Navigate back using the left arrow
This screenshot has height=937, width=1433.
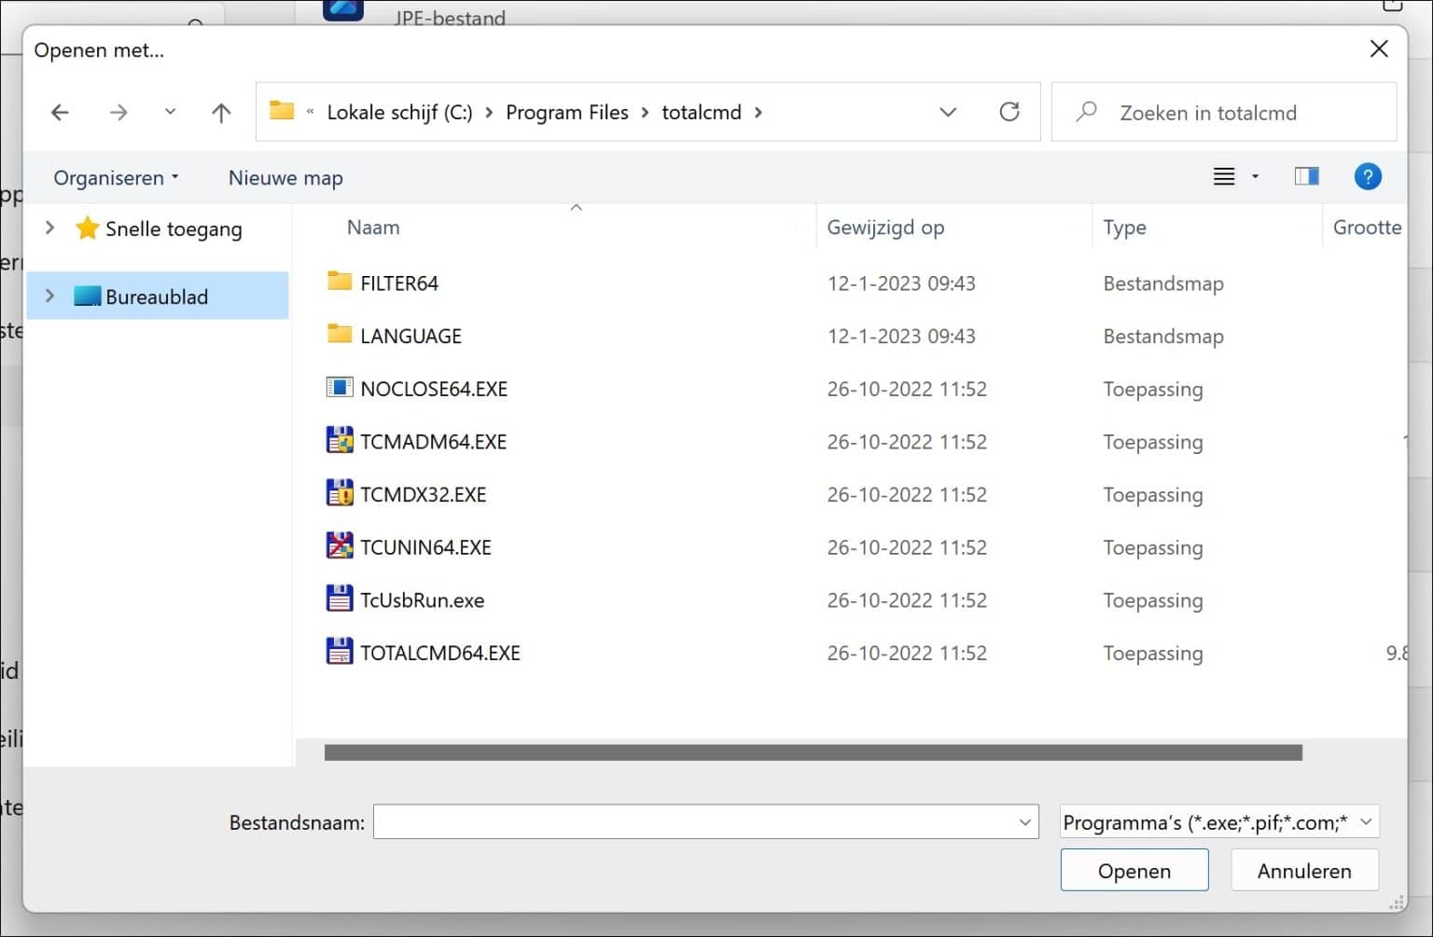tap(60, 112)
